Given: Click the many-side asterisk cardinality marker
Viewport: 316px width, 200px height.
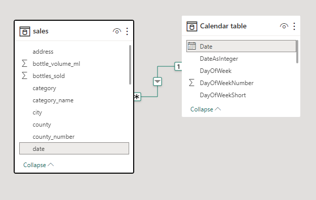Looking at the screenshot, I should (137, 97).
